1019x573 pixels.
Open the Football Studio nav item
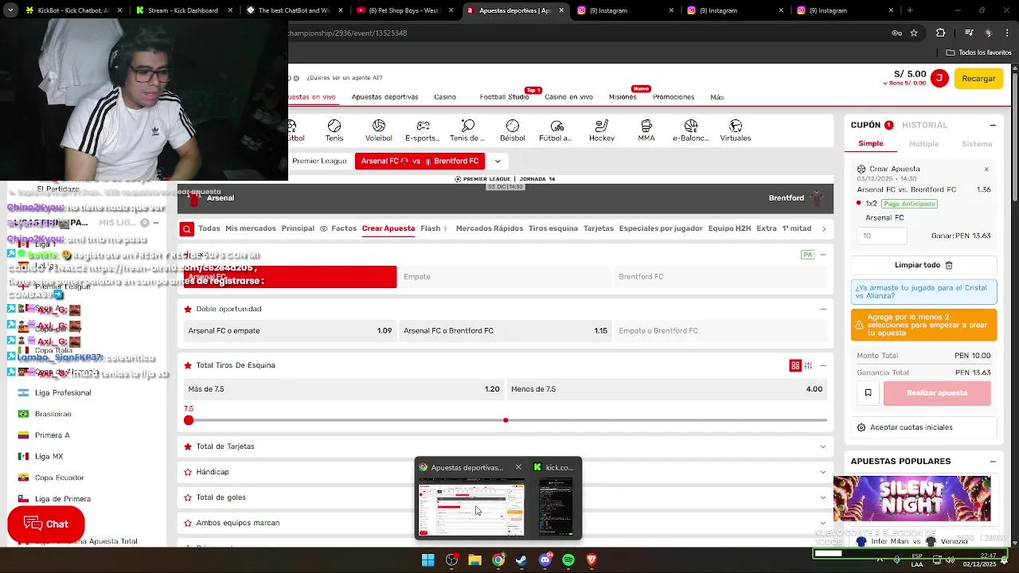504,97
